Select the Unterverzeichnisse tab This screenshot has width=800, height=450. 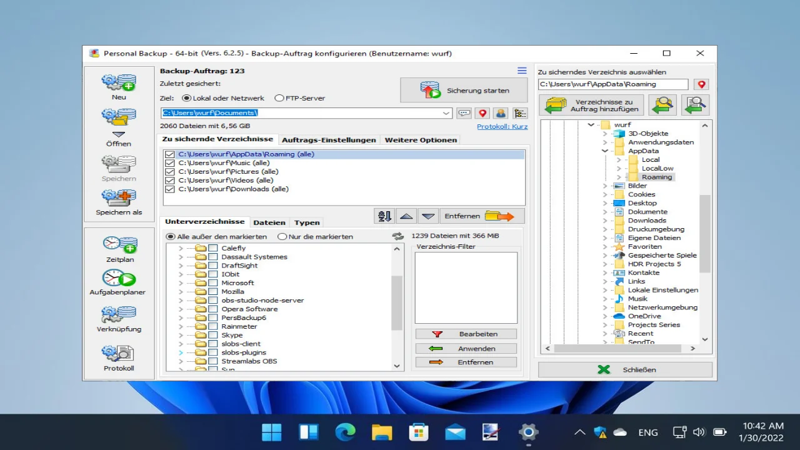205,222
